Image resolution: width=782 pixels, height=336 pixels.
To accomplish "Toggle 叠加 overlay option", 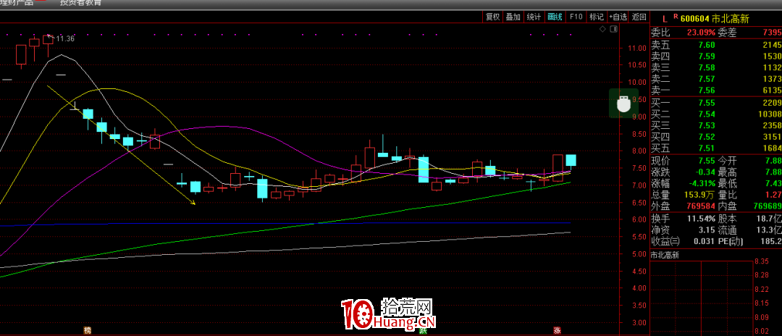I will [x=513, y=17].
